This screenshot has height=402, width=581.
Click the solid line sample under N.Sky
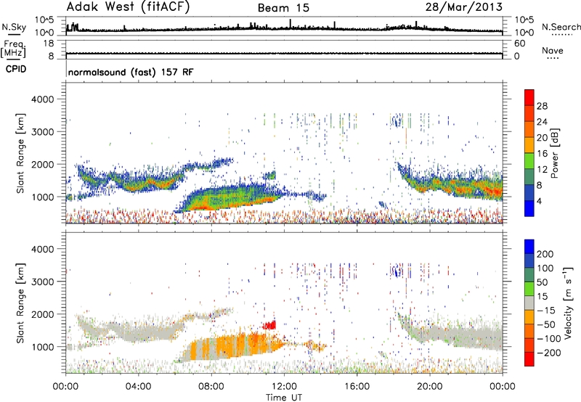coord(13,34)
